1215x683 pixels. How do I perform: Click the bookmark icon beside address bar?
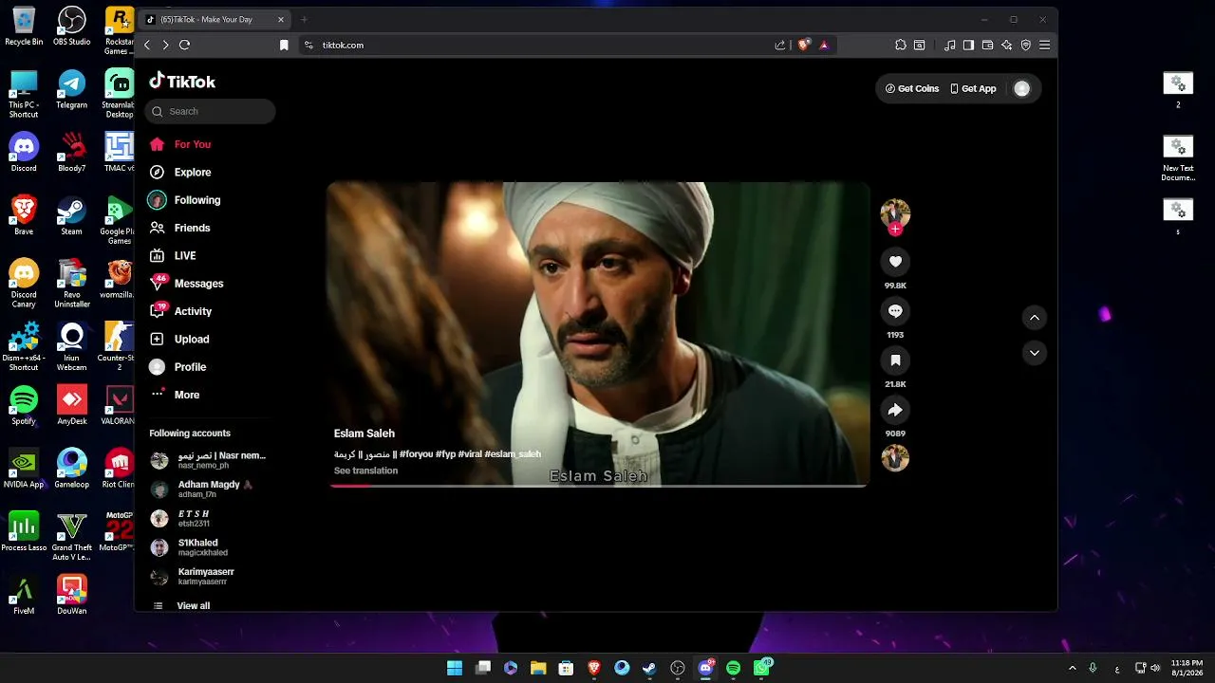(x=284, y=45)
